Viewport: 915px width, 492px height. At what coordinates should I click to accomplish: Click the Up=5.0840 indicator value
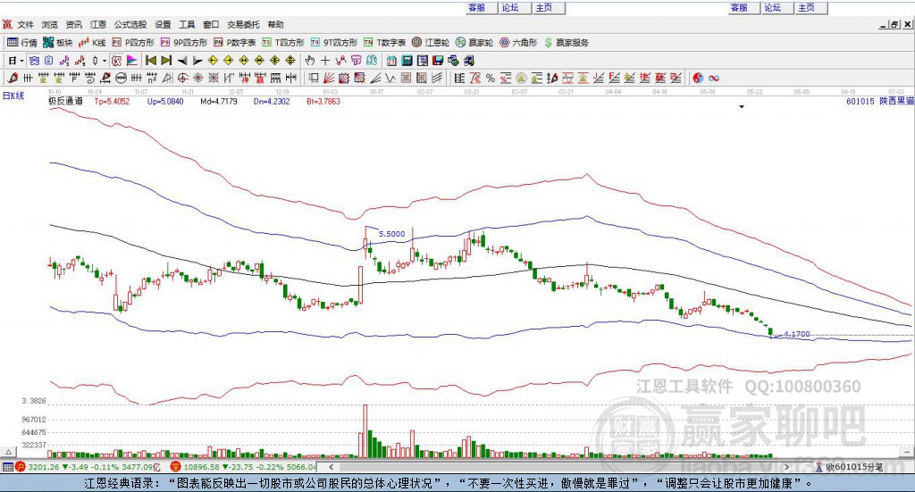point(165,101)
